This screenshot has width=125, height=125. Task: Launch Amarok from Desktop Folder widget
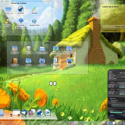[x=21, y=10]
